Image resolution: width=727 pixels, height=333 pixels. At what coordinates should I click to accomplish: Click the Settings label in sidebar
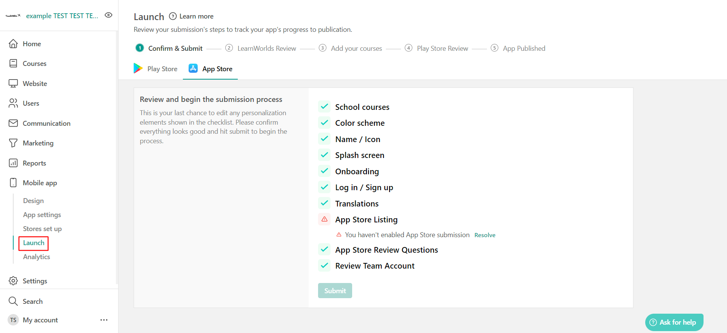coord(35,281)
